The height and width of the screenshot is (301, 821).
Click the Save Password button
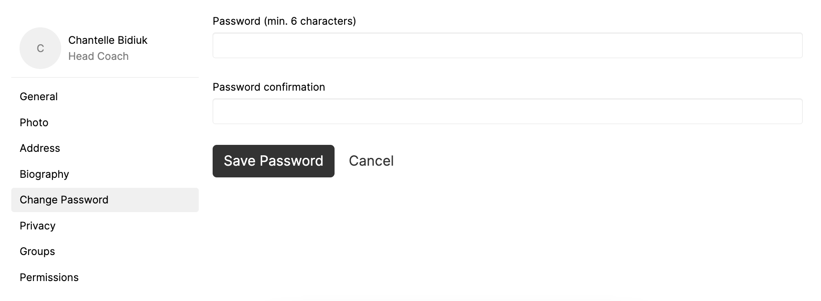pos(273,161)
